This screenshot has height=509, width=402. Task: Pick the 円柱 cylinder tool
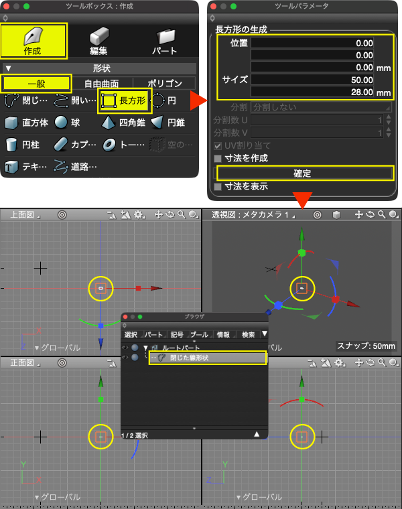[23, 145]
